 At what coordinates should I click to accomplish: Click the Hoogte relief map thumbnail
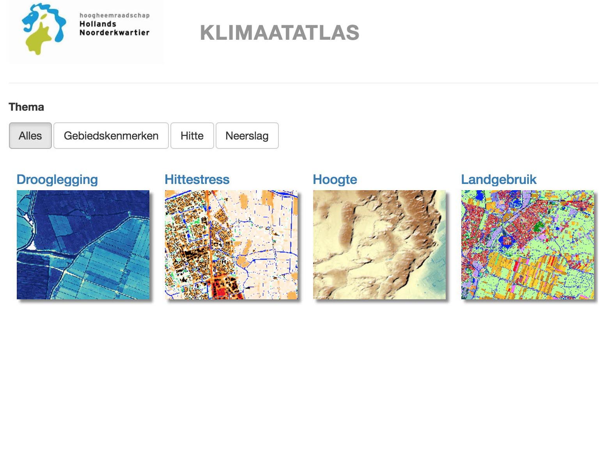tap(379, 245)
